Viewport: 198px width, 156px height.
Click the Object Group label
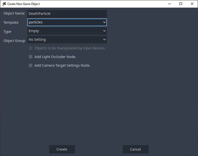pyautogui.click(x=14, y=41)
